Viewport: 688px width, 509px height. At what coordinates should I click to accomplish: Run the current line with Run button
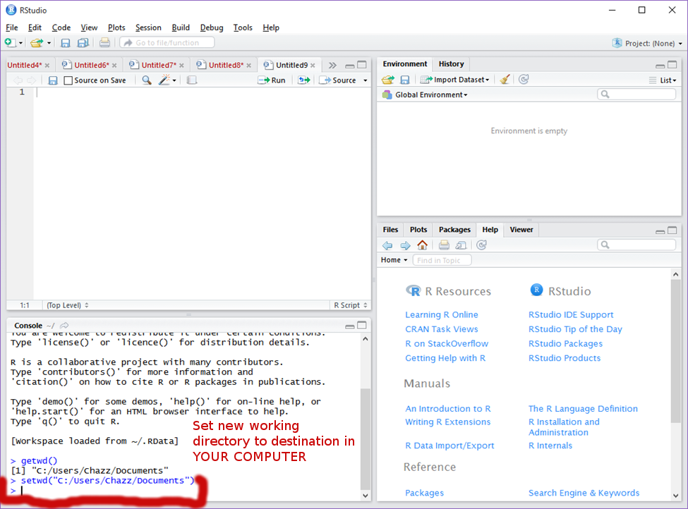[272, 80]
